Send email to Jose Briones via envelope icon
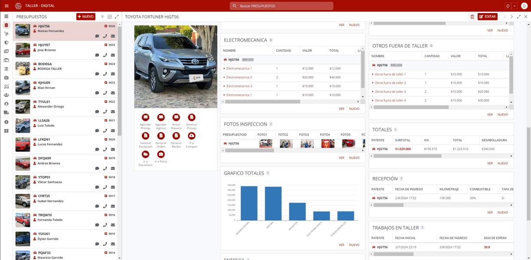Image resolution: width=531 pixels, height=260 pixels. pos(113,55)
